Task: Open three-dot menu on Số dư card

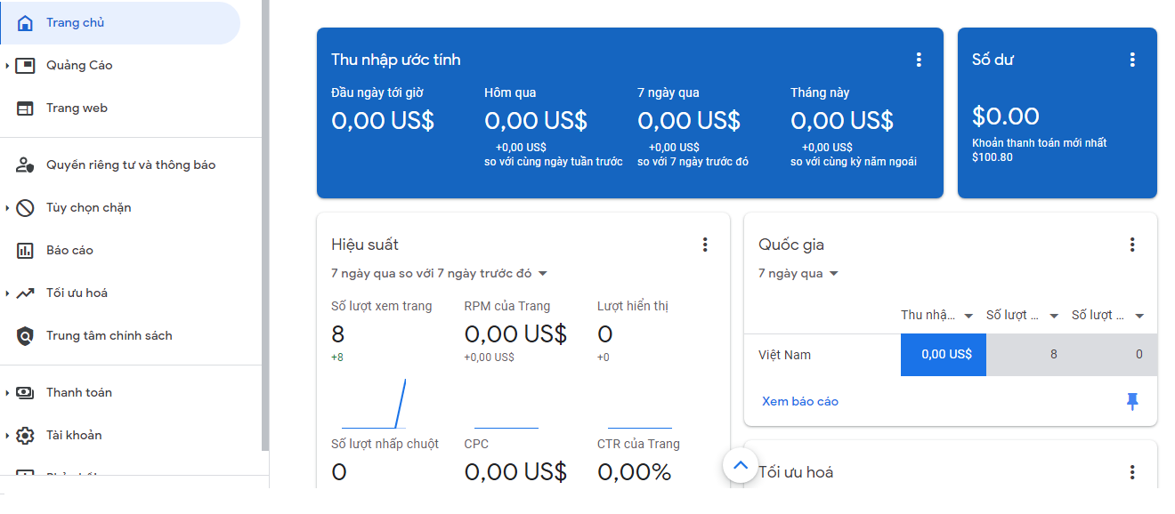Action: 1132,60
